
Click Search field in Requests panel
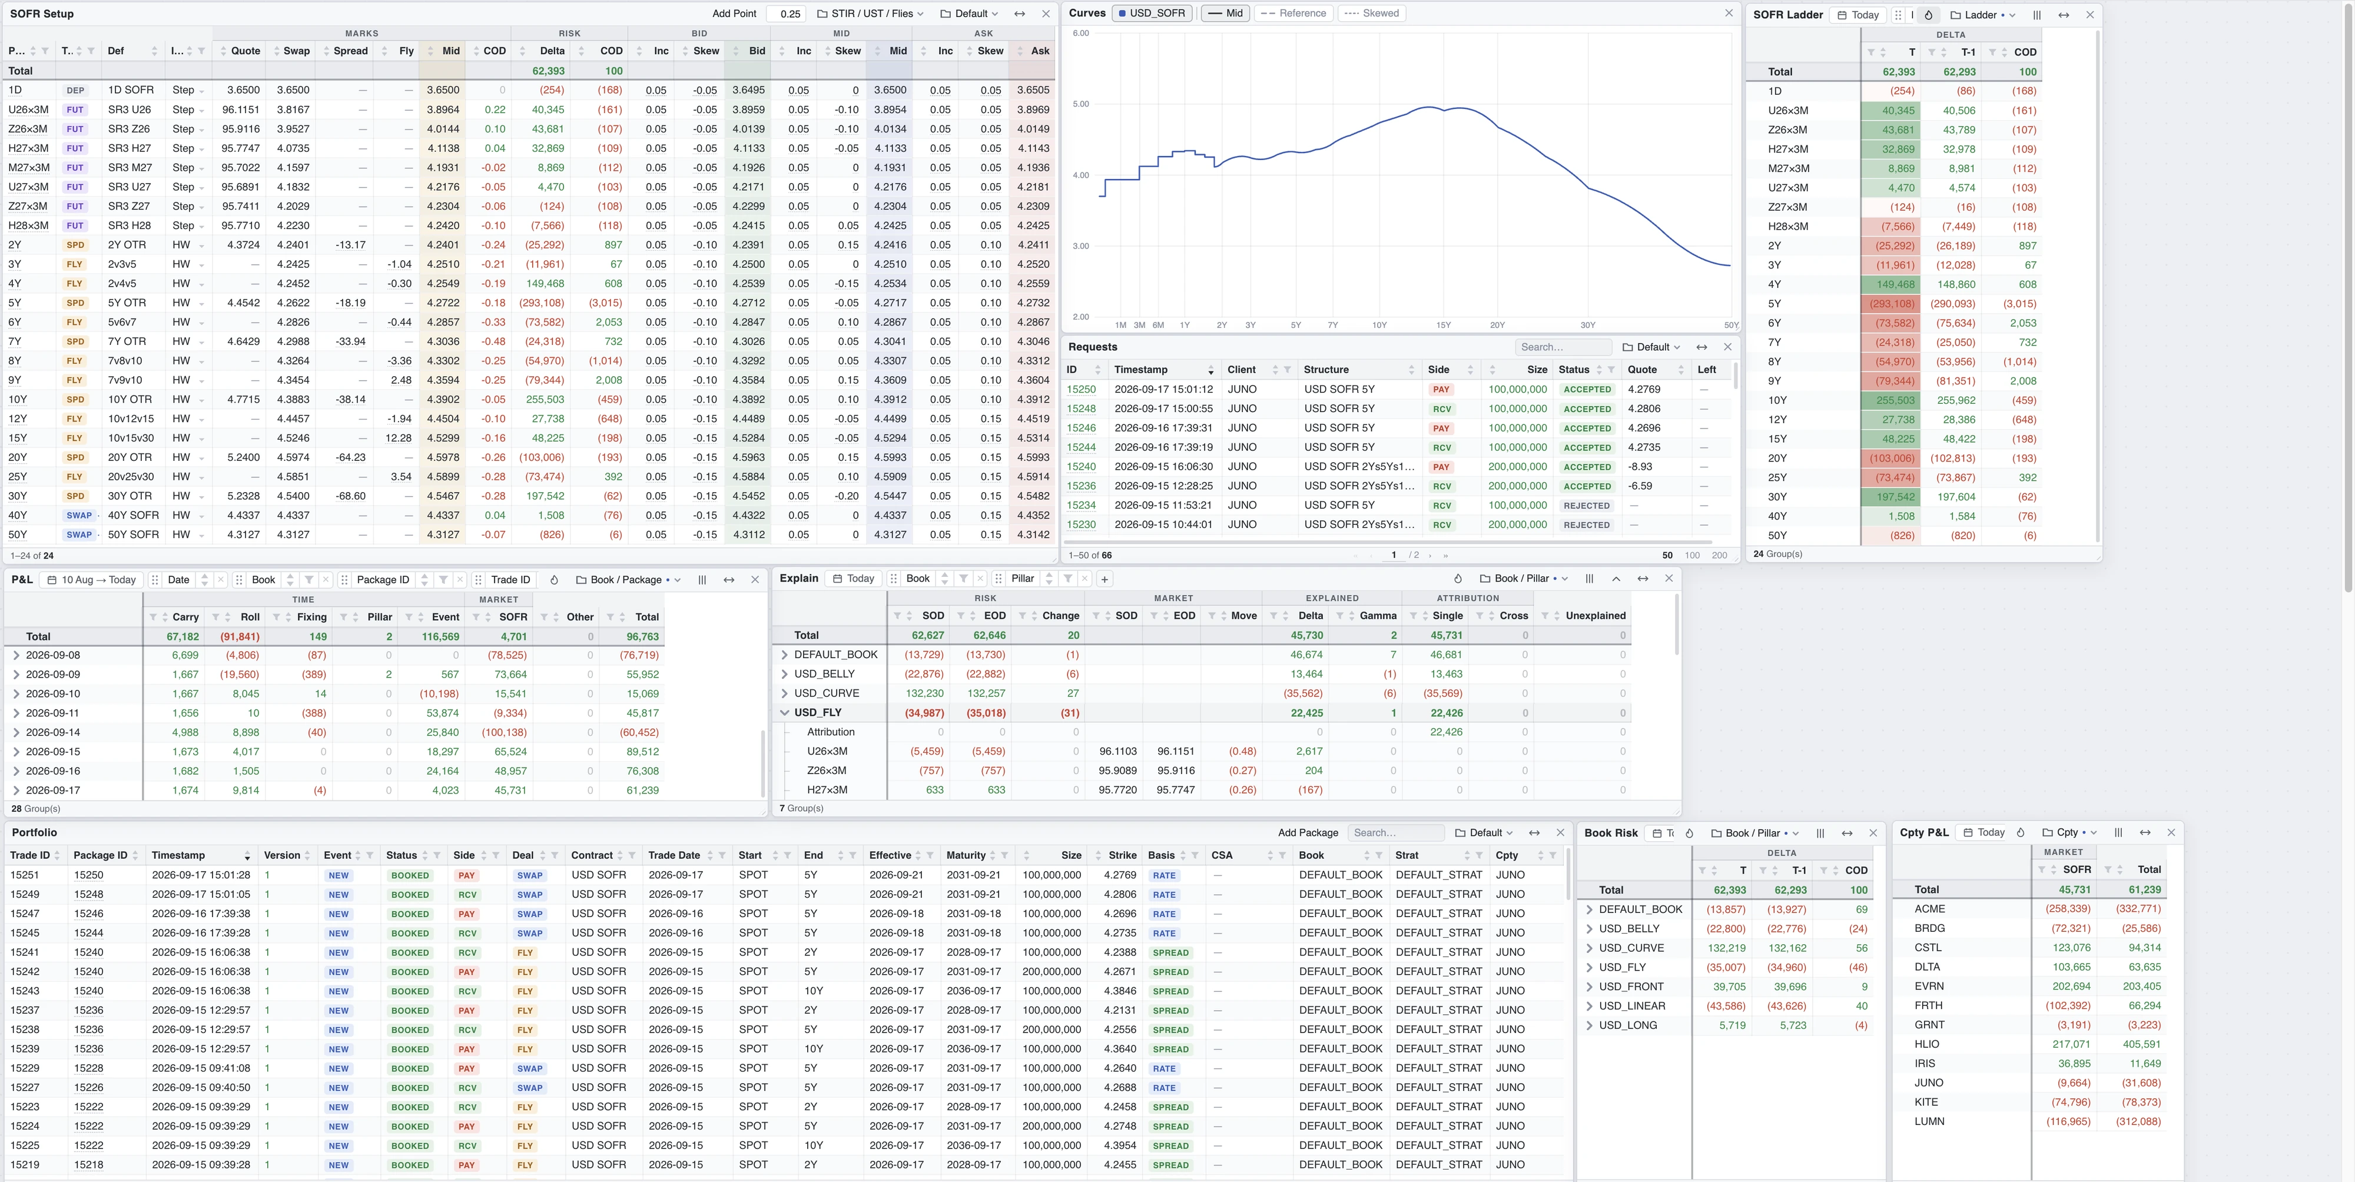[x=1563, y=347]
